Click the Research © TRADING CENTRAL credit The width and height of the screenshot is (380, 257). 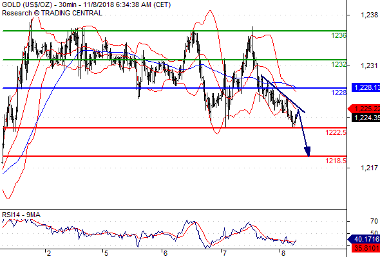tap(52, 13)
